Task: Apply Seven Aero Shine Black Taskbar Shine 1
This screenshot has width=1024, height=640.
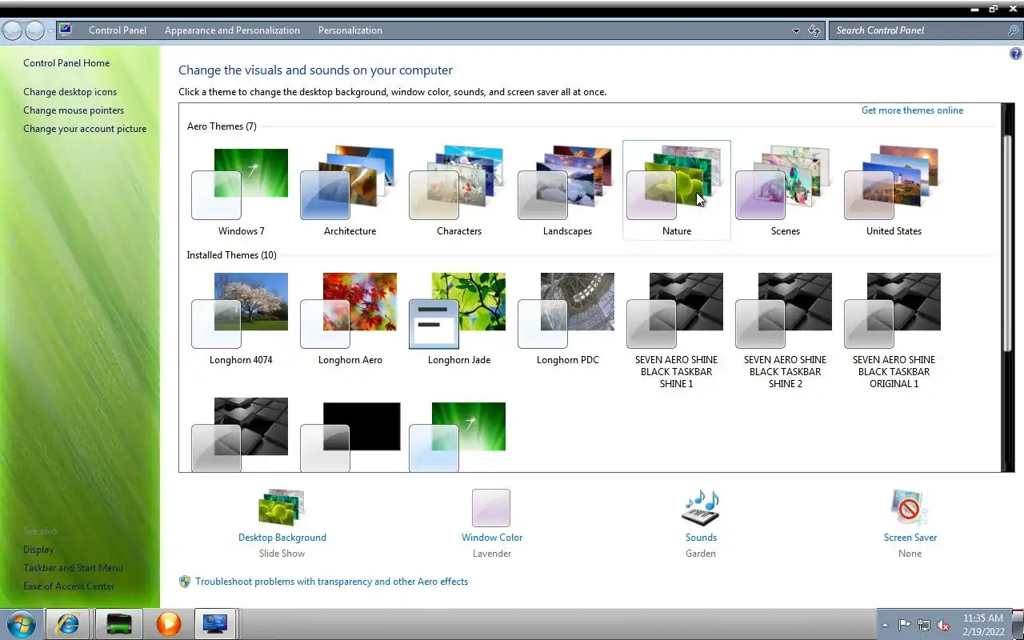Action: [677, 330]
